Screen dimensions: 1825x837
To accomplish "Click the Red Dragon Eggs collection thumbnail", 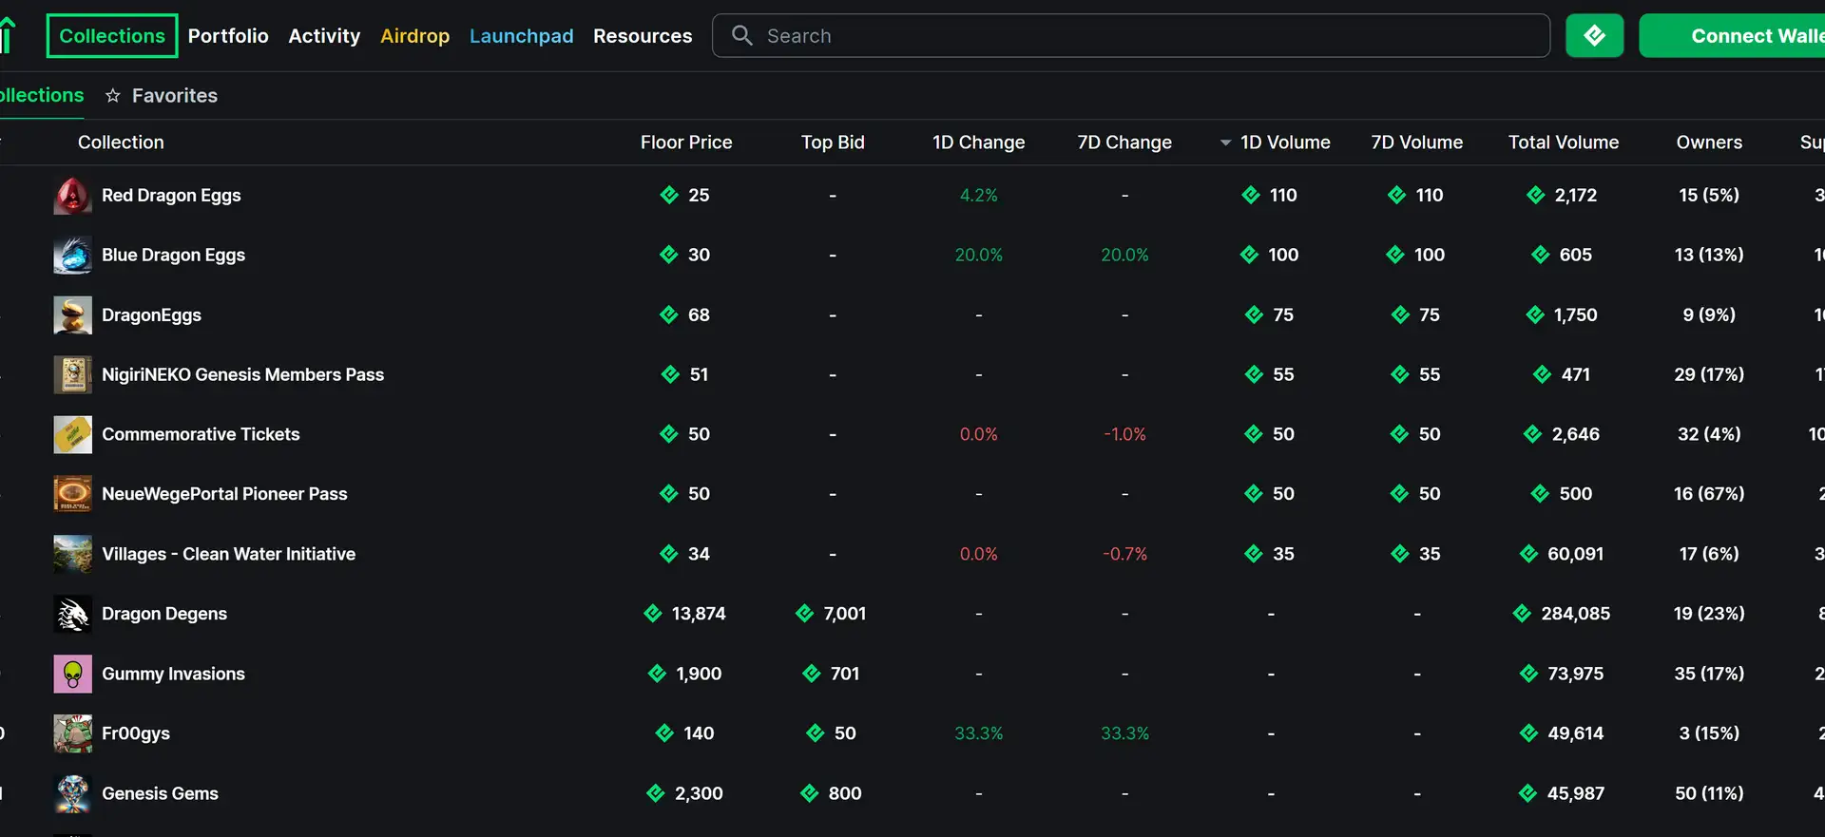I will 72,196.
